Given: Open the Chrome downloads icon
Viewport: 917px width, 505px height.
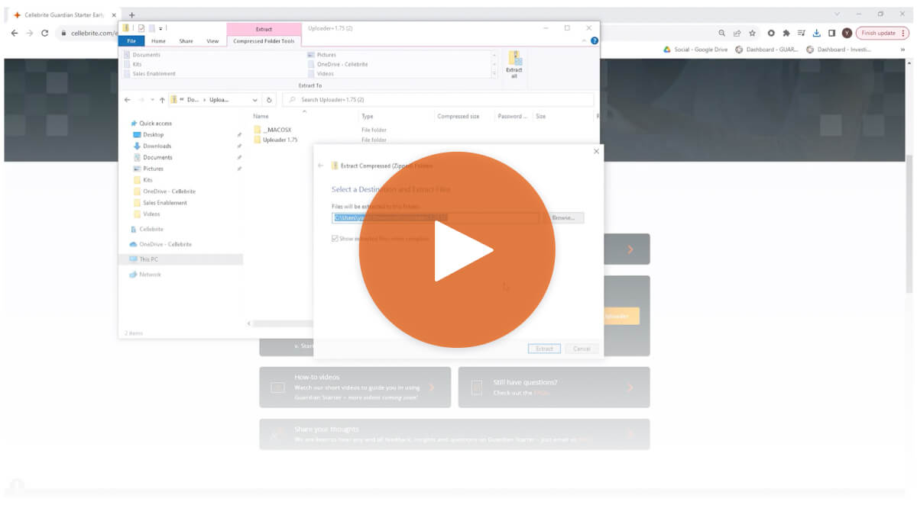Looking at the screenshot, I should coord(816,33).
